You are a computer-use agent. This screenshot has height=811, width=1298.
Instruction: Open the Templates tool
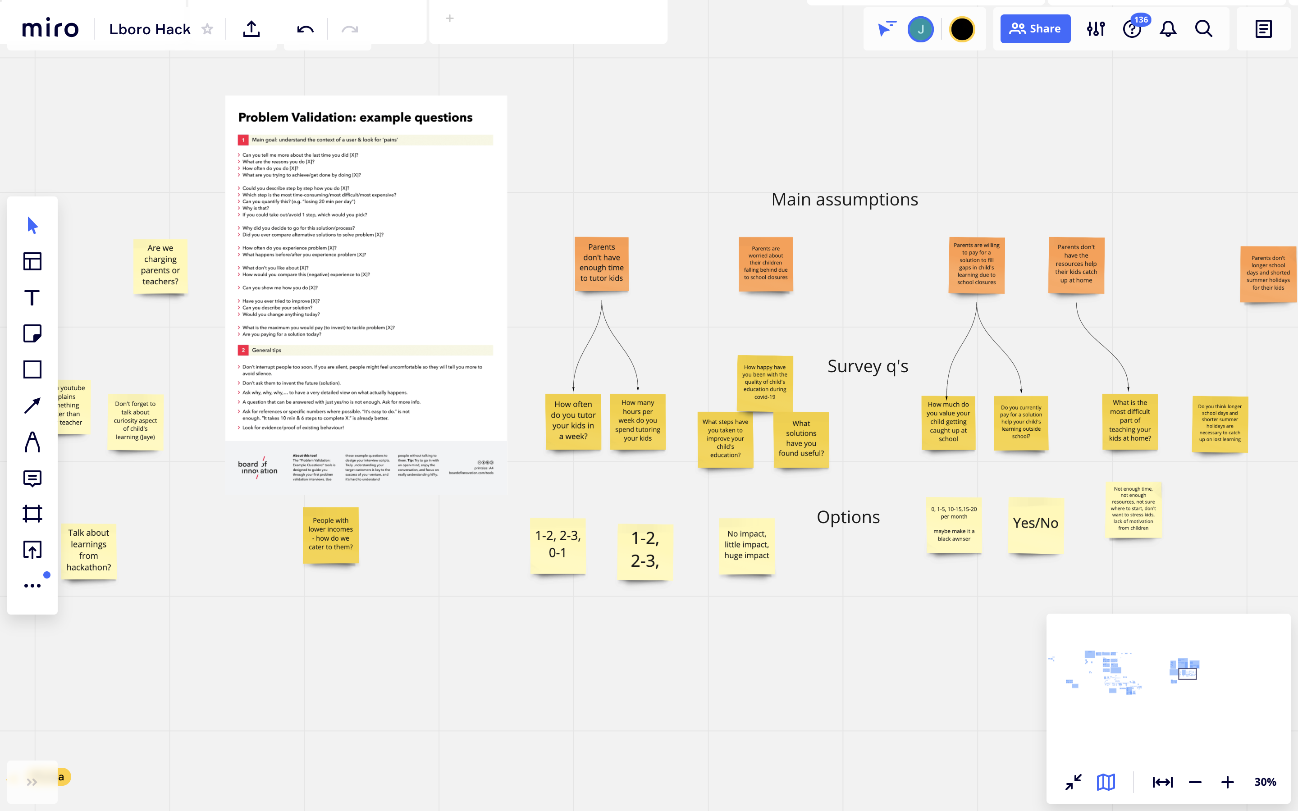(x=32, y=262)
